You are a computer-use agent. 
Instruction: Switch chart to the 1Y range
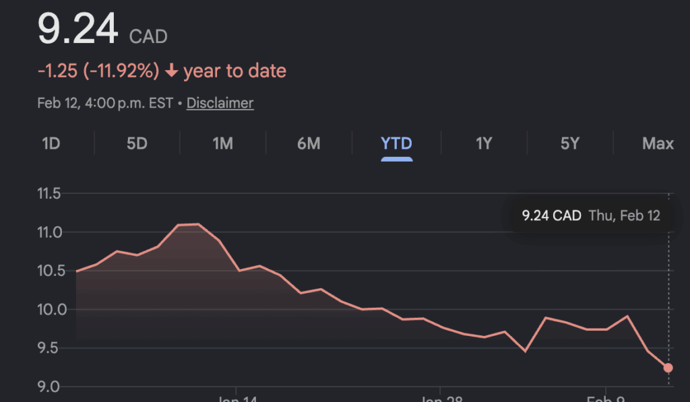(484, 143)
